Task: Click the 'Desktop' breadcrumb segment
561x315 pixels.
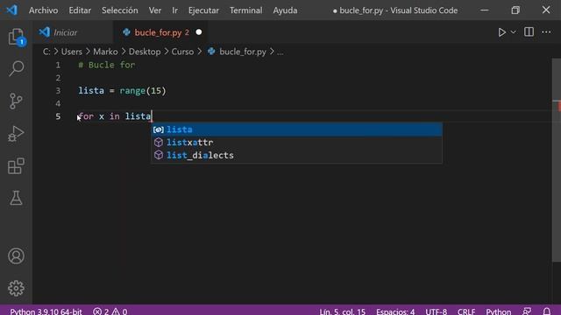Action: [x=145, y=52]
